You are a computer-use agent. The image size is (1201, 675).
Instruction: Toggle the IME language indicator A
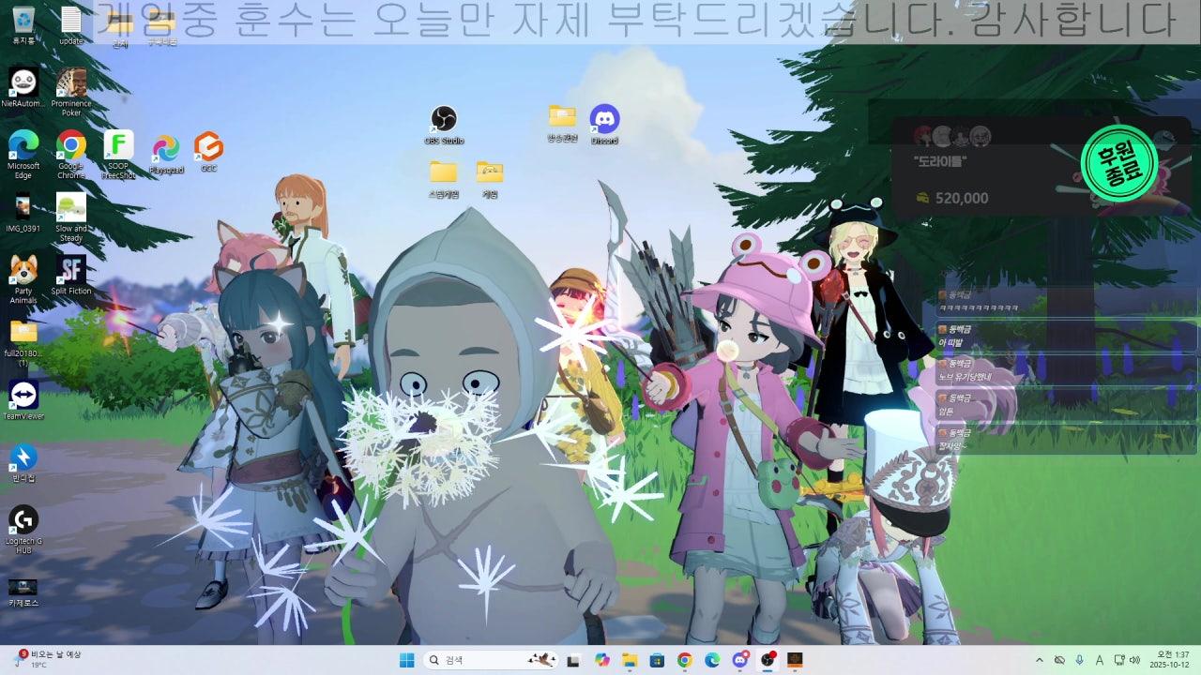point(1100,660)
